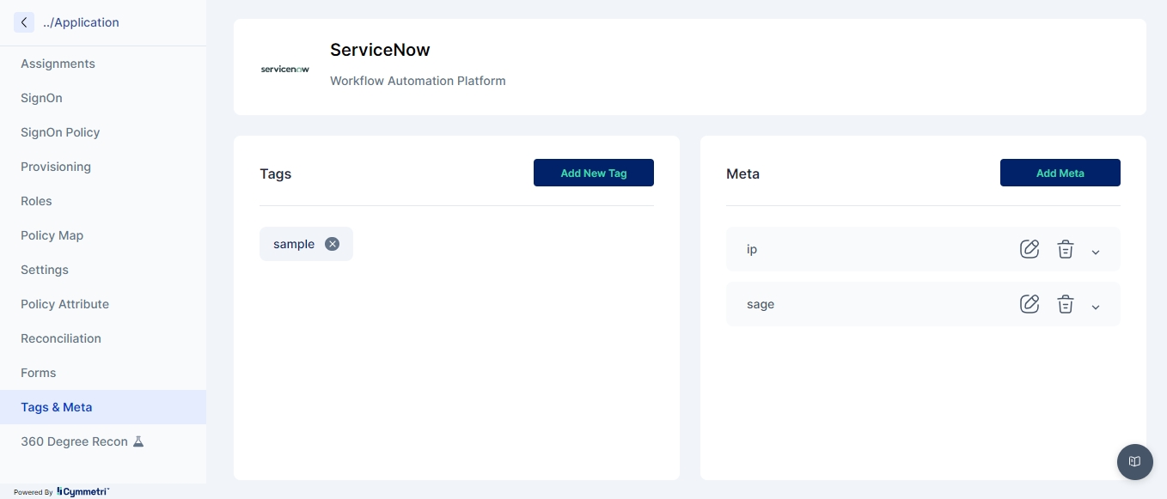
Task: Delete the ip meta entry
Action: pyautogui.click(x=1065, y=249)
